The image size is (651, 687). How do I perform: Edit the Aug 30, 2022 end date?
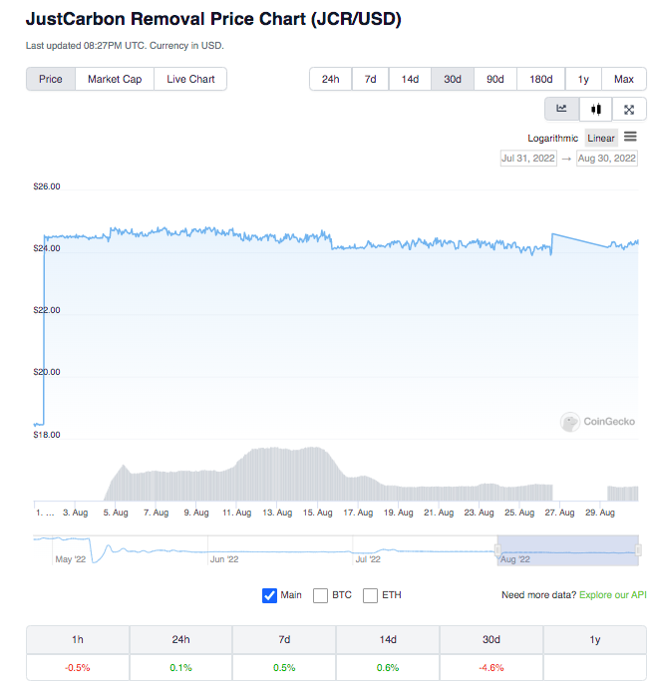pos(607,159)
